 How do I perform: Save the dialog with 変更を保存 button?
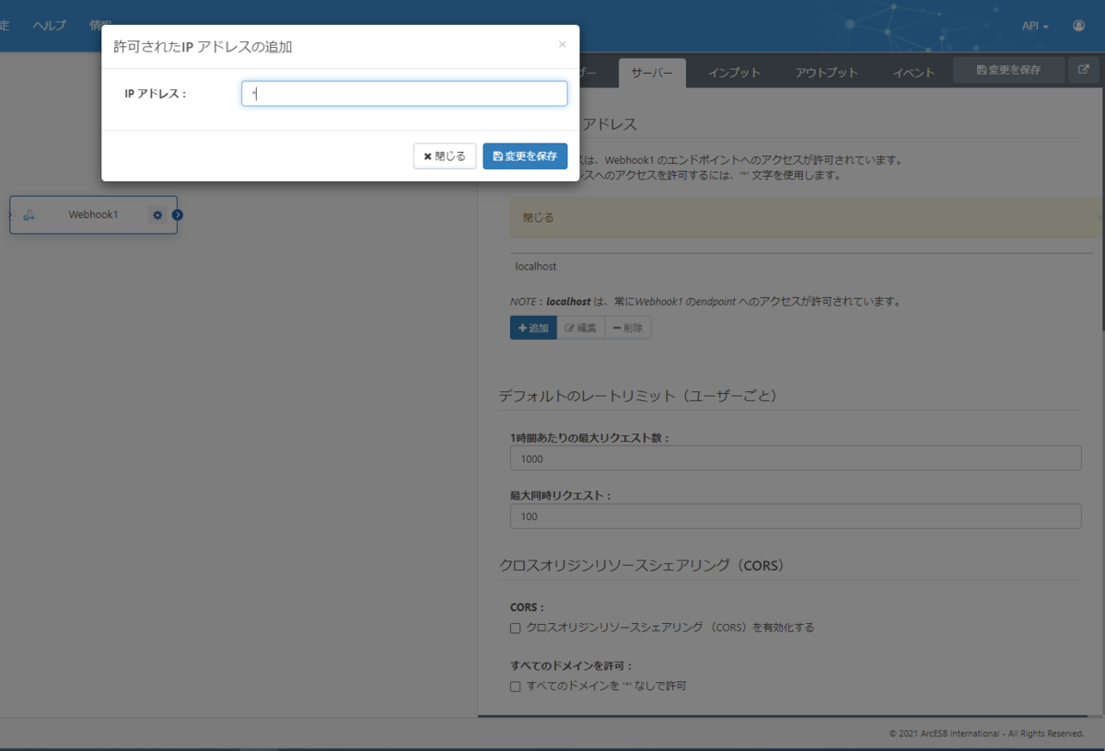525,156
